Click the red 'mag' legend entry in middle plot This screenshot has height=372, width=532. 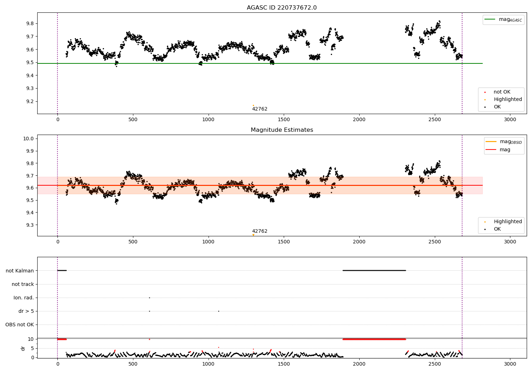(498, 150)
